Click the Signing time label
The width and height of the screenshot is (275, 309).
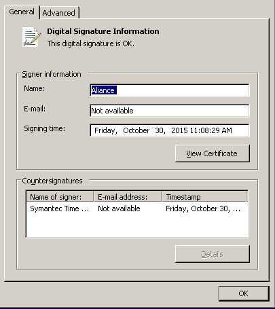pyautogui.click(x=45, y=128)
